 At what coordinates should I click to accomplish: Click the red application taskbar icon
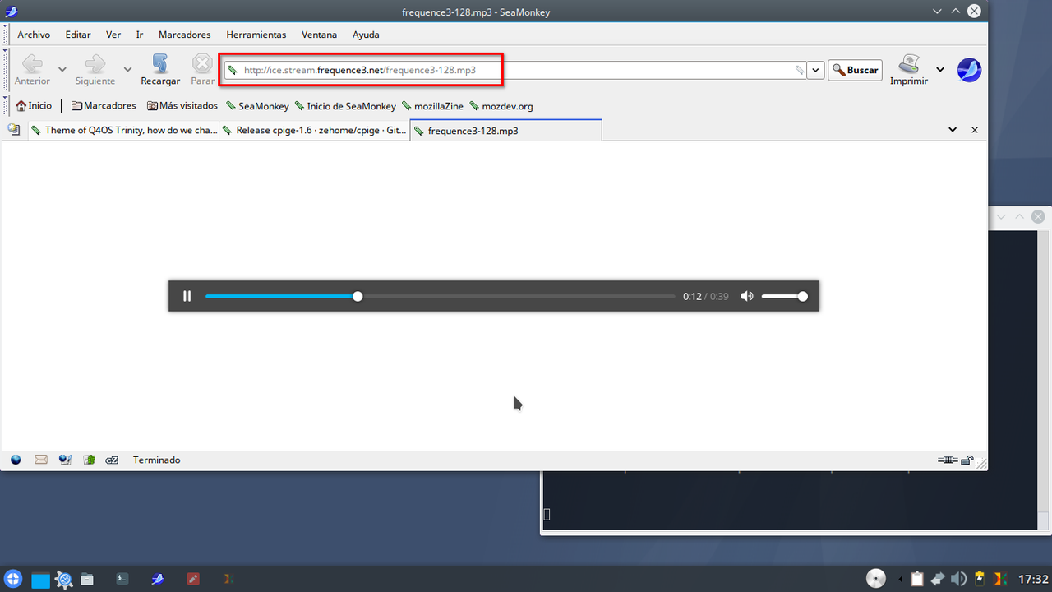point(193,579)
